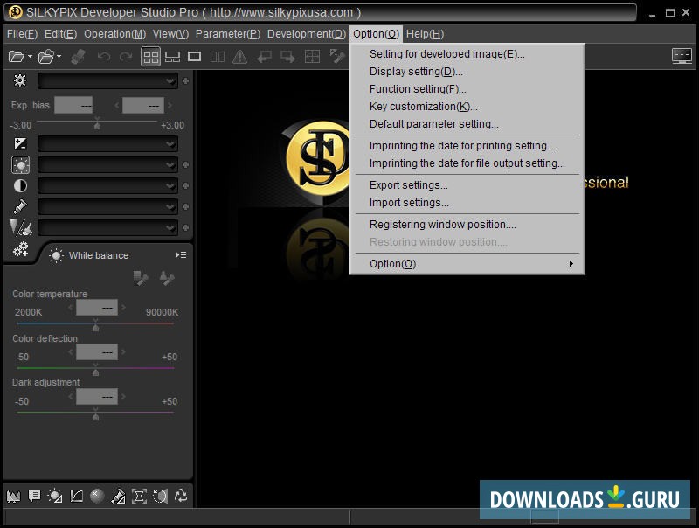Open the rotation/shift lens icon
The width and height of the screenshot is (699, 528).
[160, 496]
